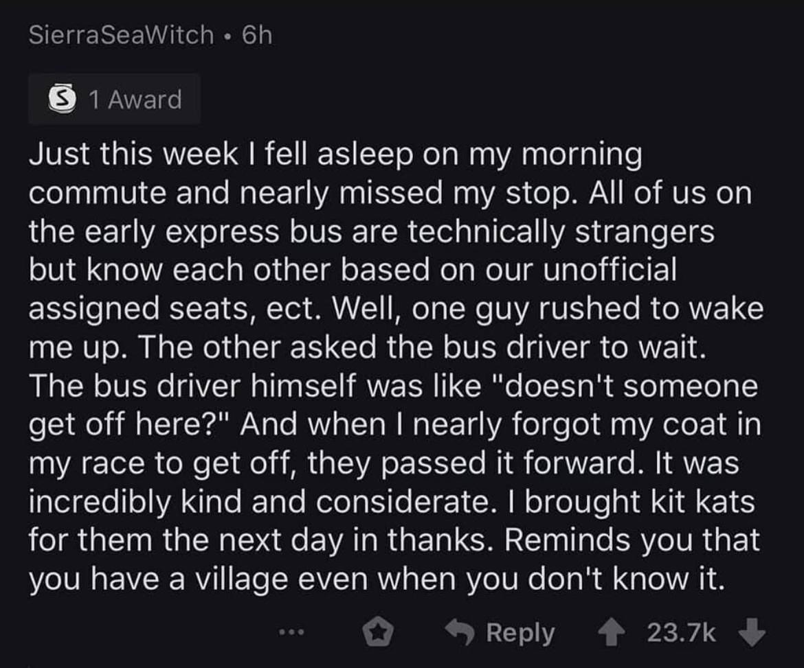
Task: Open the SierraSeaWitch user profile
Action: click(121, 35)
